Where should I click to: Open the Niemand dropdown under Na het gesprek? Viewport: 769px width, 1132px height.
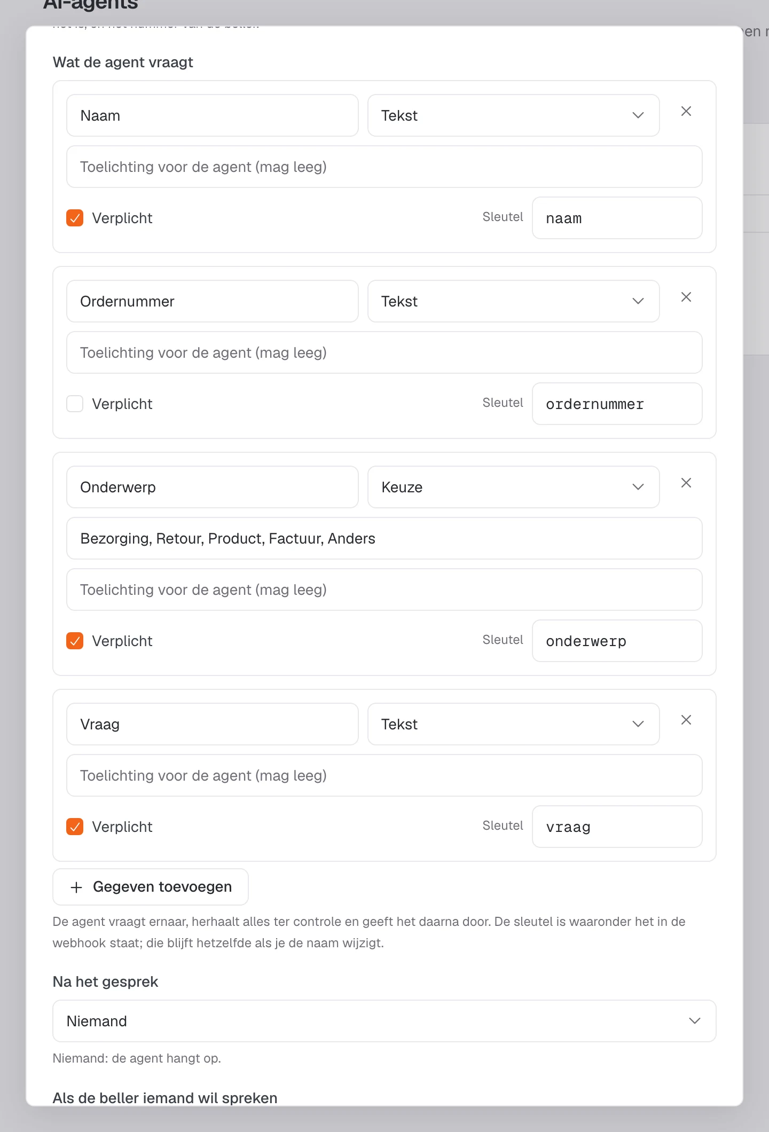coord(384,1021)
